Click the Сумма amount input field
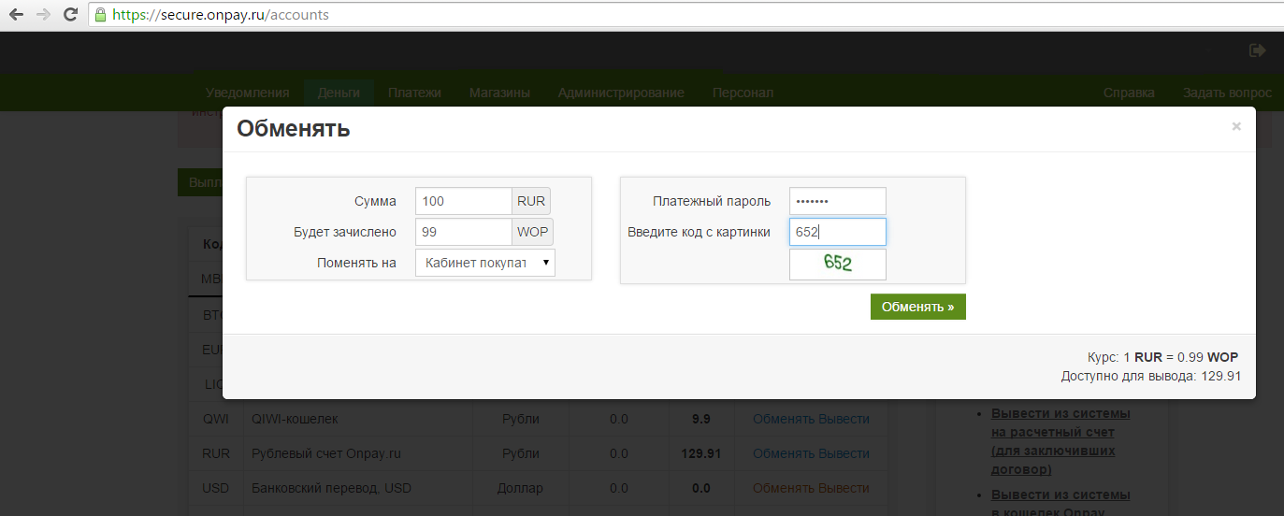 tap(463, 201)
